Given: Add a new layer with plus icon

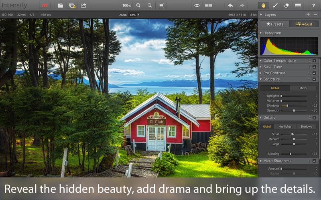Looking at the screenshot, I should point(308,14).
